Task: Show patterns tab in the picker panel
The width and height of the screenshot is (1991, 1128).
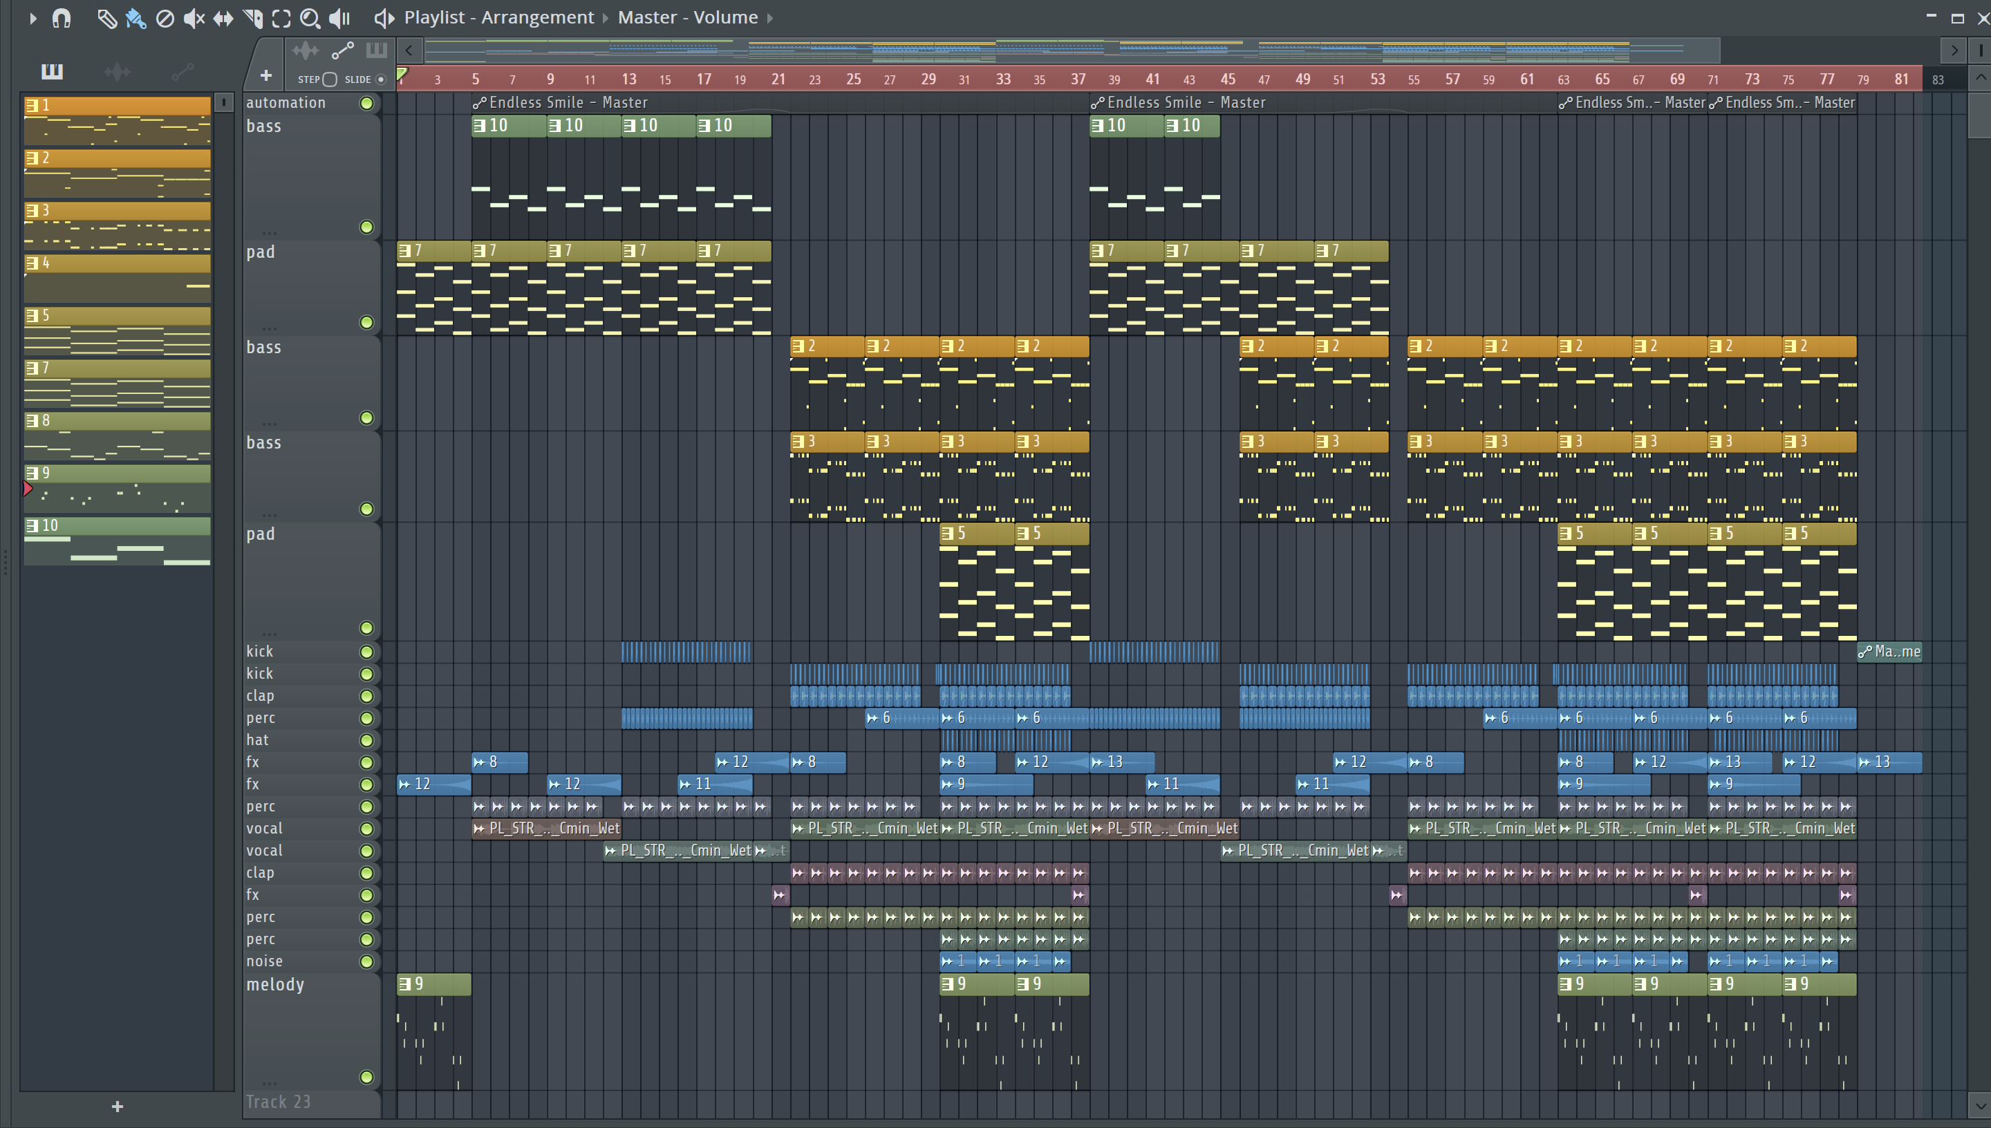Action: [x=52, y=72]
